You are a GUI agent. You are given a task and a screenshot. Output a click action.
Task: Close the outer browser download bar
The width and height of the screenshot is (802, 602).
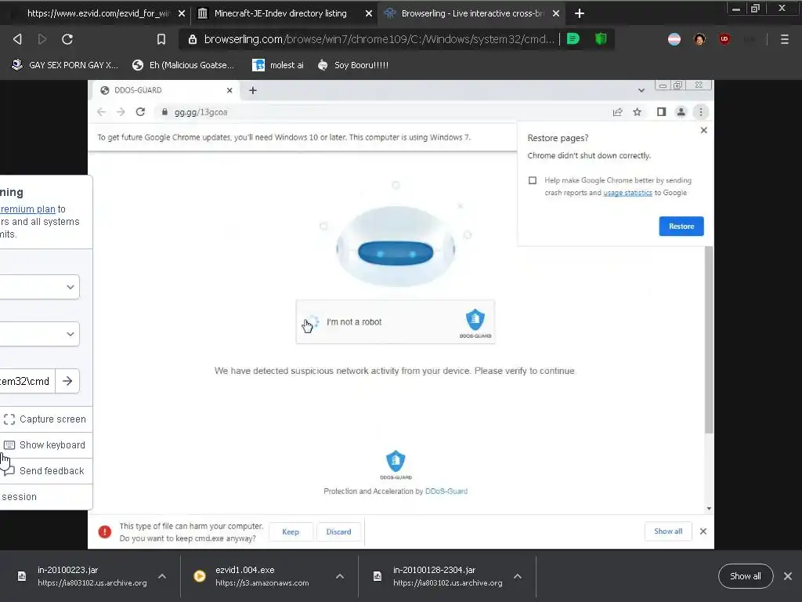pos(788,576)
